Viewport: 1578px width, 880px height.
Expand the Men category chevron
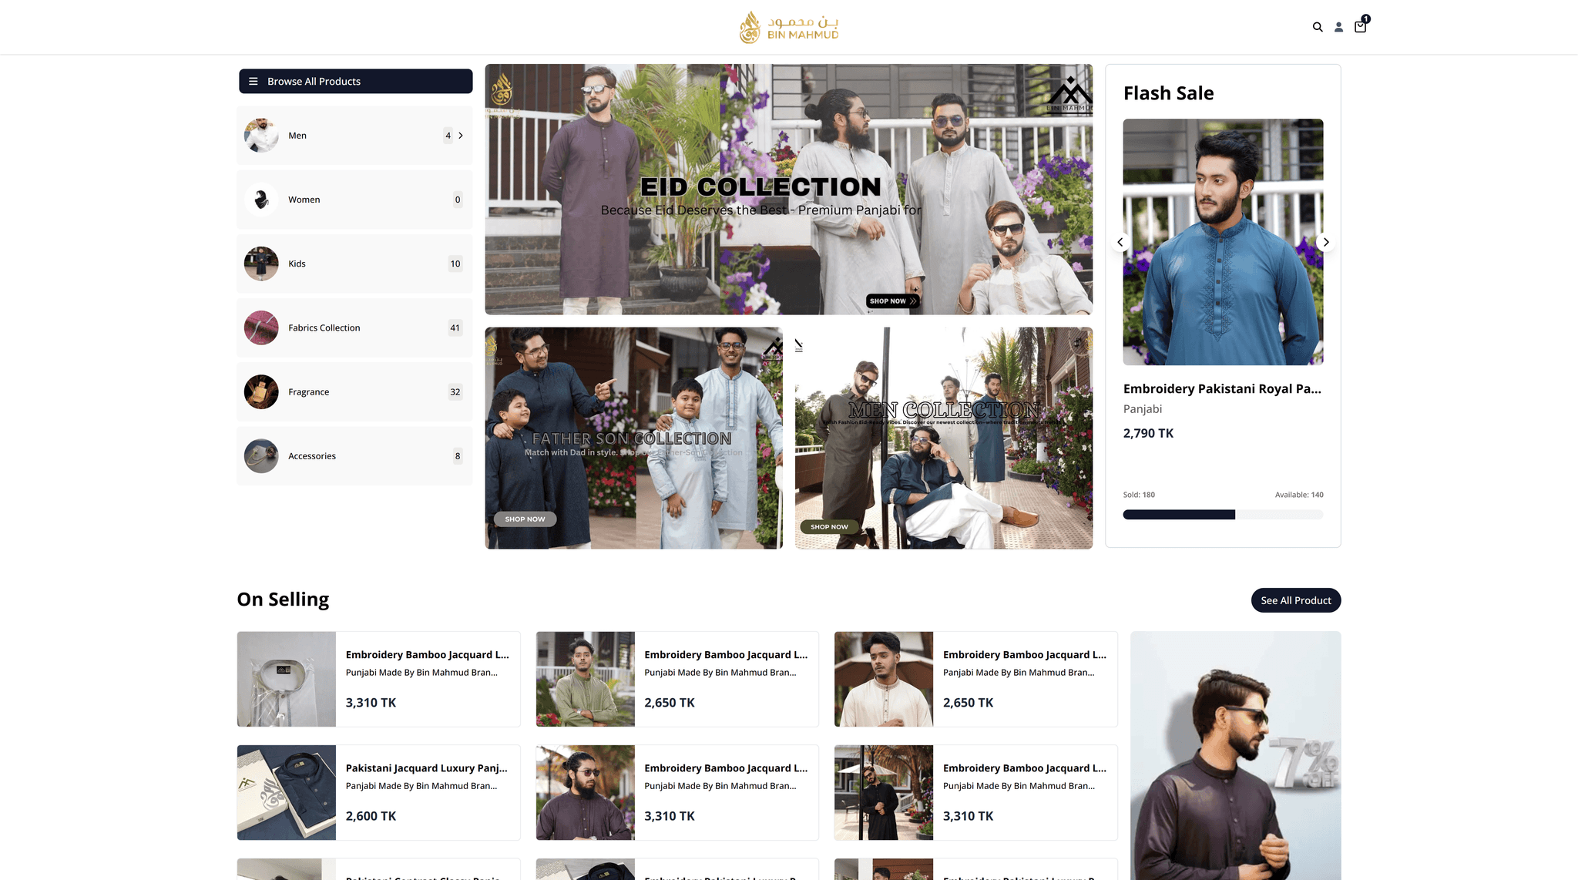coord(461,136)
